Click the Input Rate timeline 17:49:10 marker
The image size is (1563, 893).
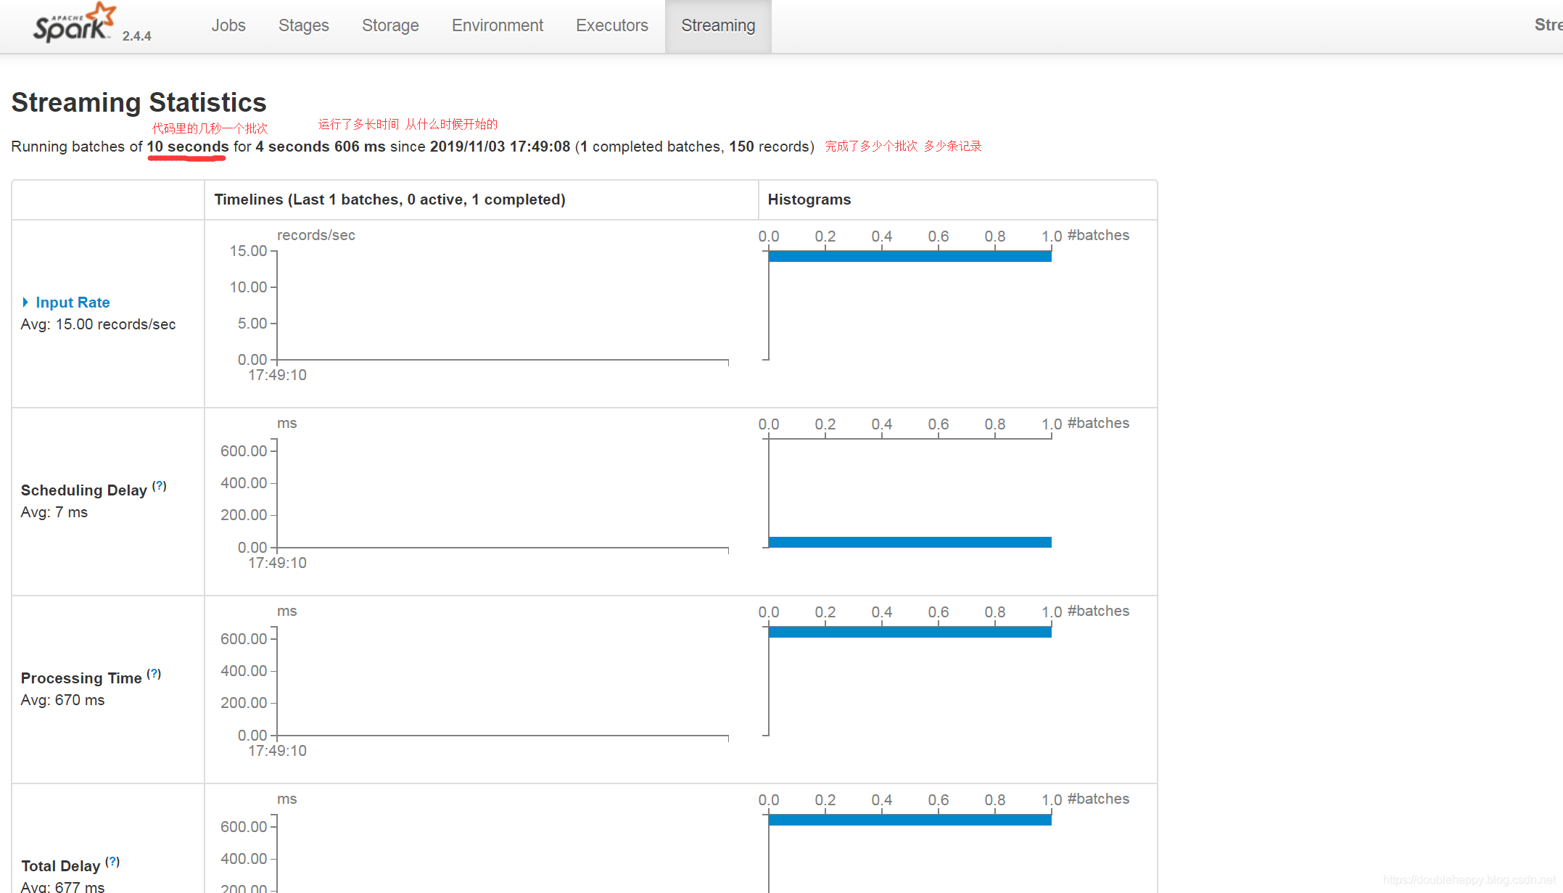coord(277,375)
